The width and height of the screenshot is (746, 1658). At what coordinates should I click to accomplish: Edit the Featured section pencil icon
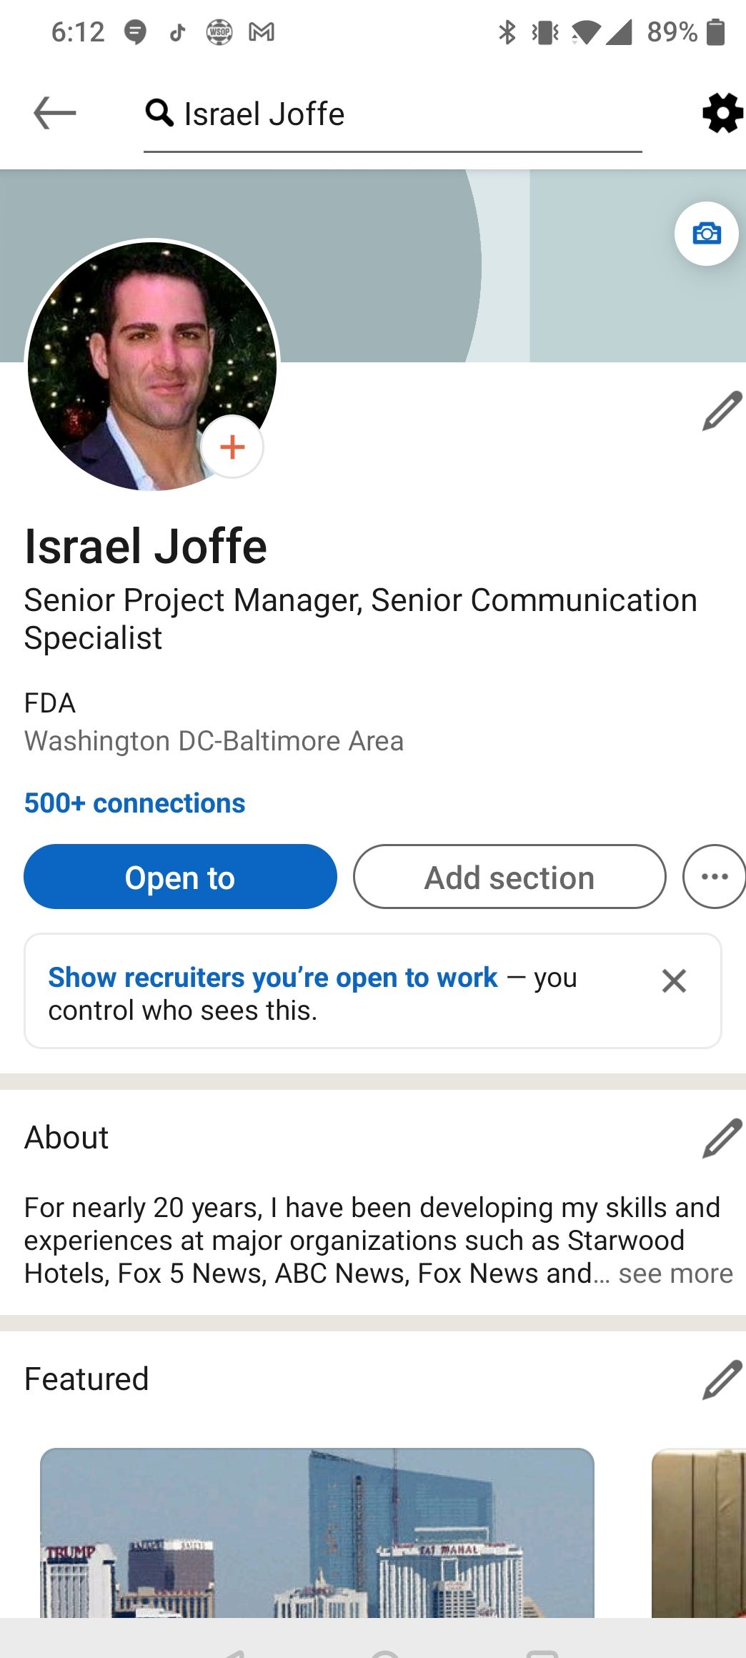click(x=722, y=1379)
